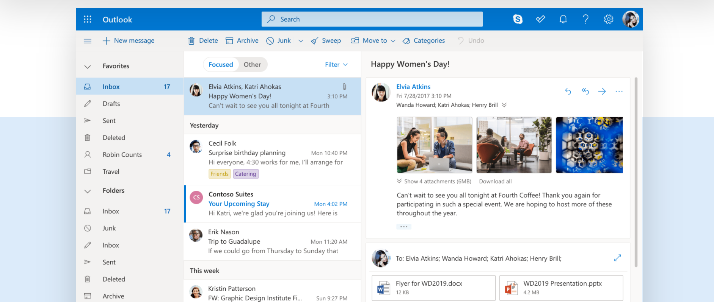Click the Contoso Suites CS avatar
Viewport: 714px width, 302px height.
point(196,197)
